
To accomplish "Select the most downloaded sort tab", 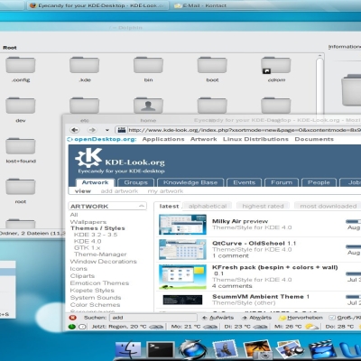I will coord(328,206).
